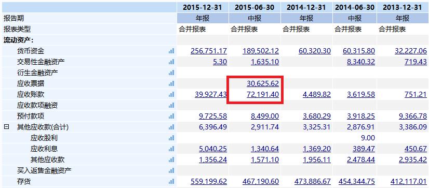Open chart icon for 应收利息 row
429x188 pixels.
click(171, 149)
